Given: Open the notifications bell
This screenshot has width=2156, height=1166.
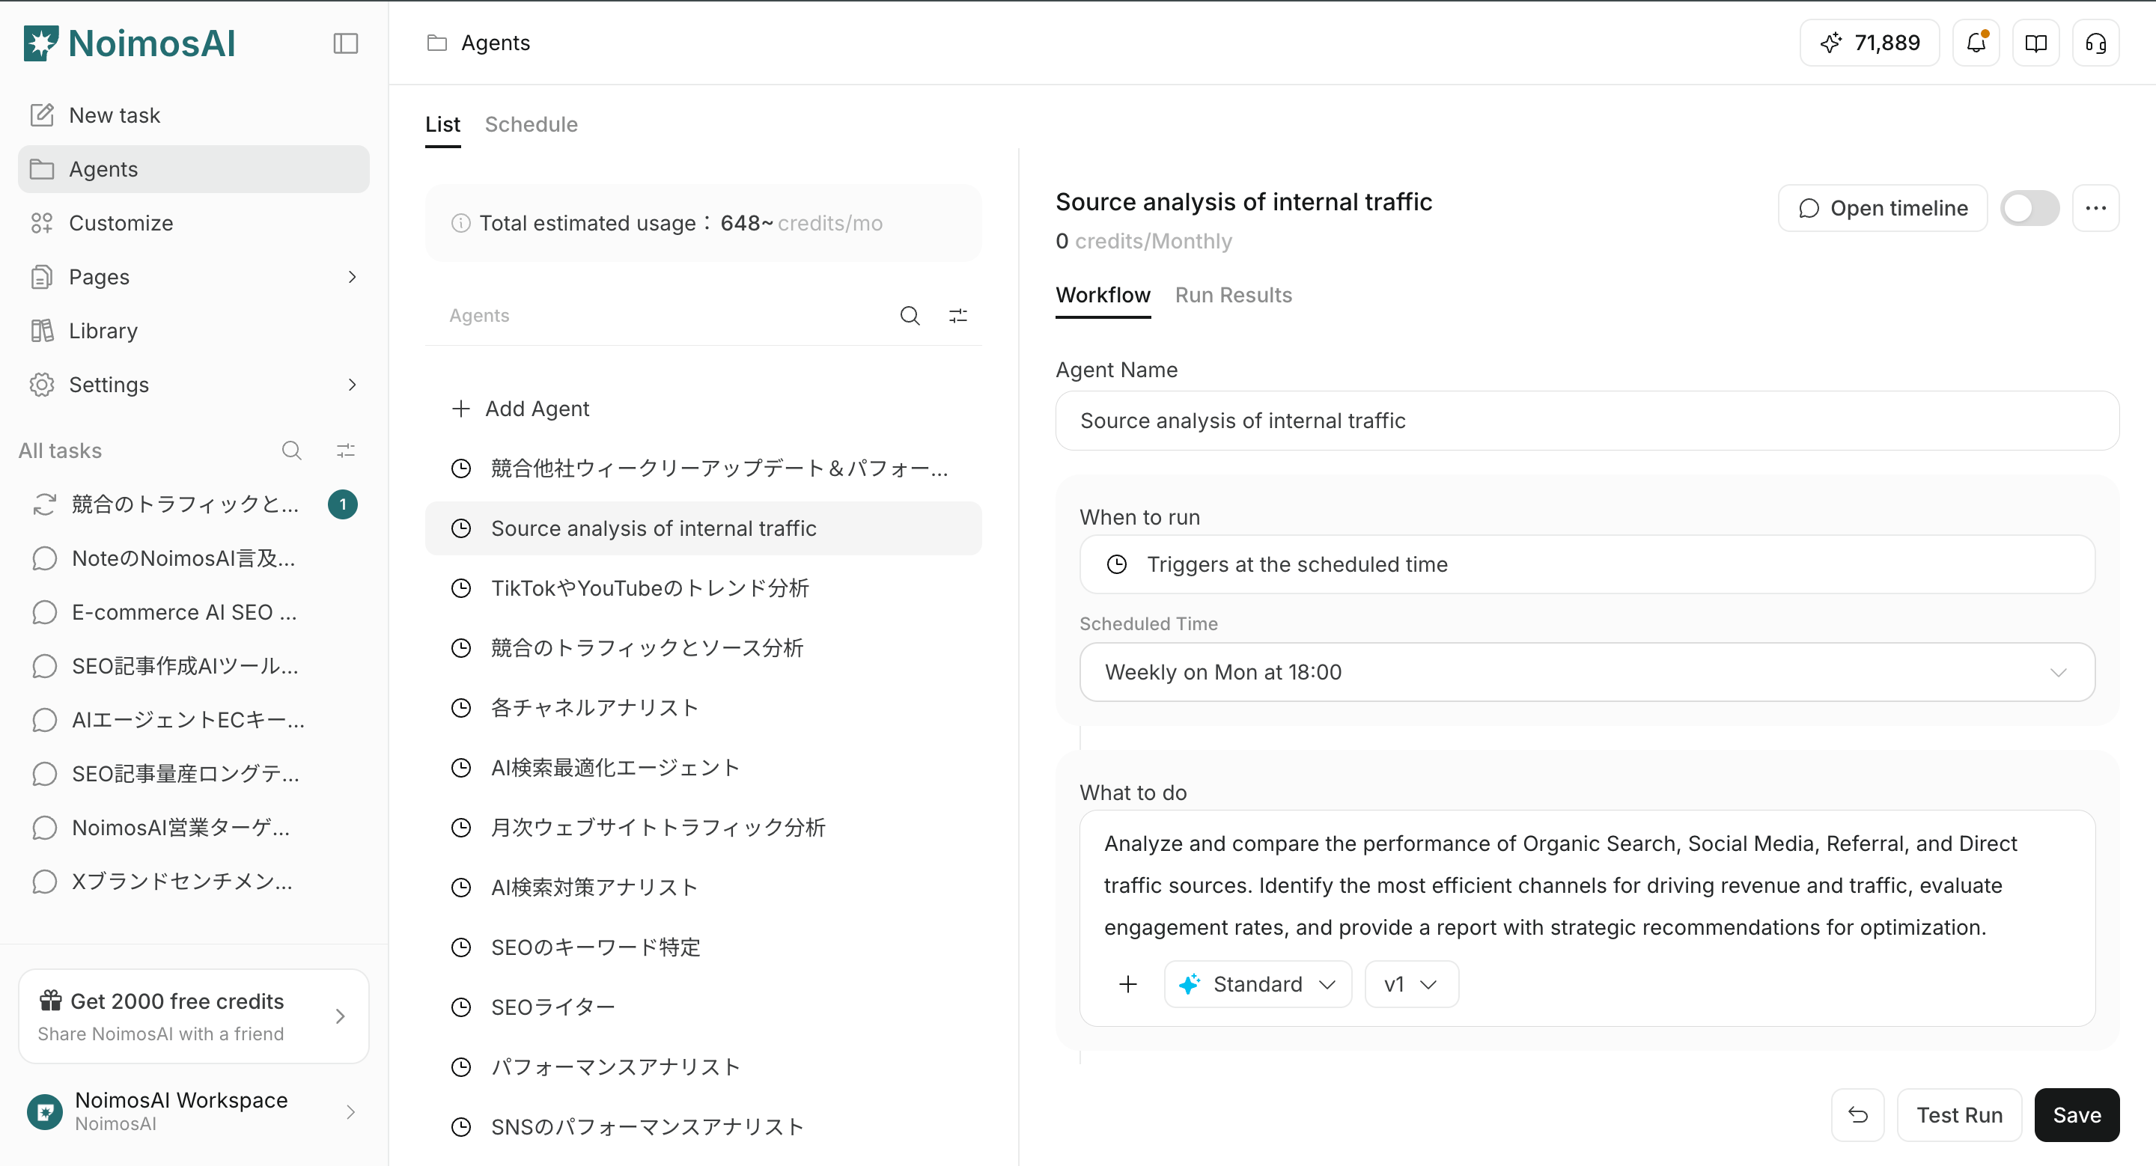Looking at the screenshot, I should 1976,43.
